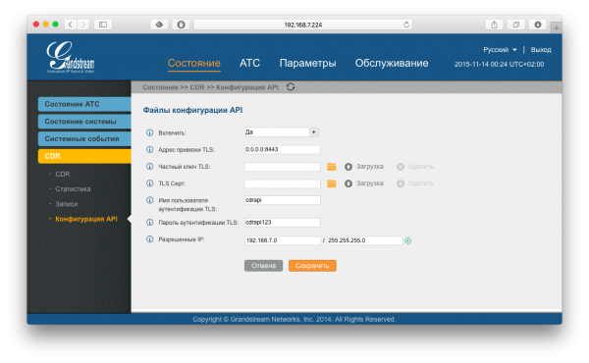Click info icon for Пароль аутентификации TLS

[149, 223]
